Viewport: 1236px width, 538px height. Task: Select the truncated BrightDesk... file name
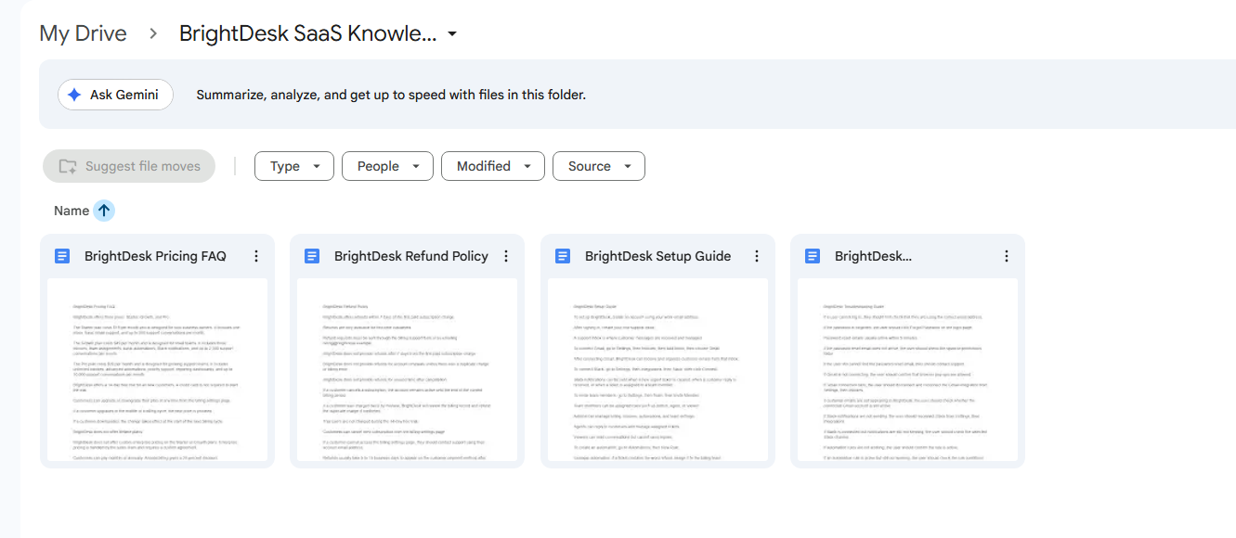[874, 256]
